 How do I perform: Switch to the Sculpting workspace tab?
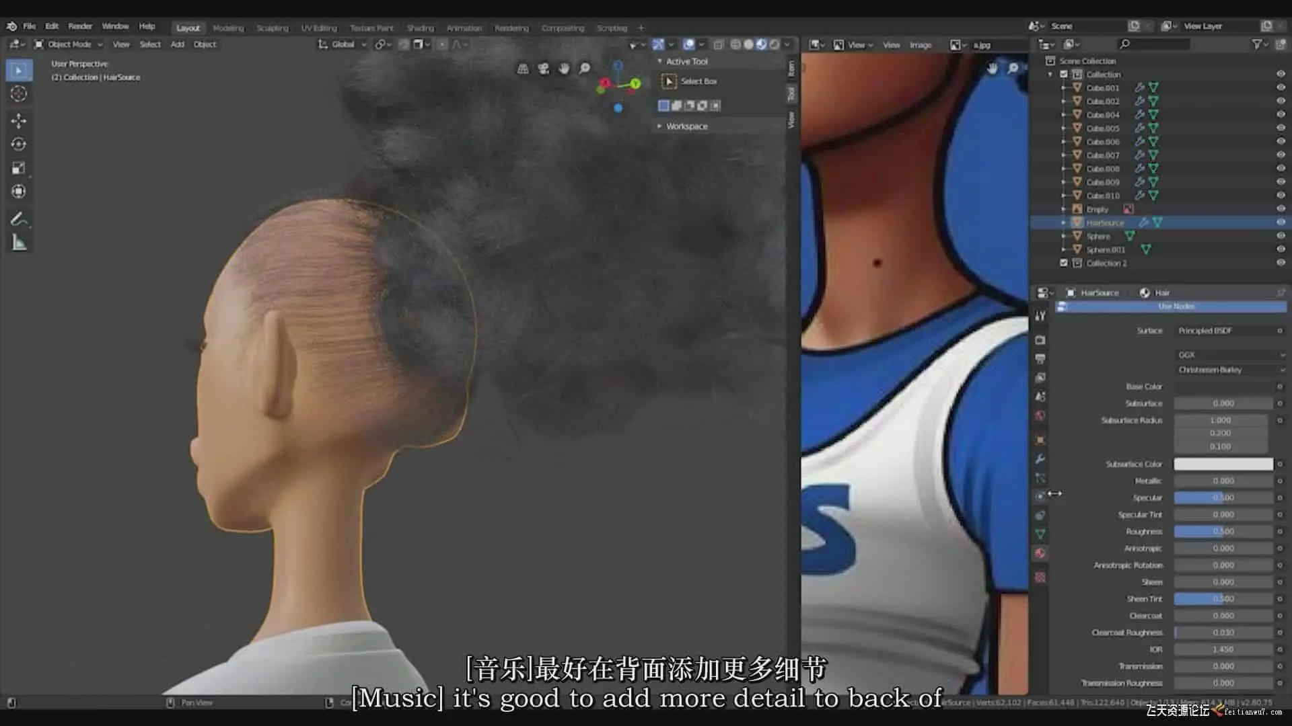coord(272,28)
